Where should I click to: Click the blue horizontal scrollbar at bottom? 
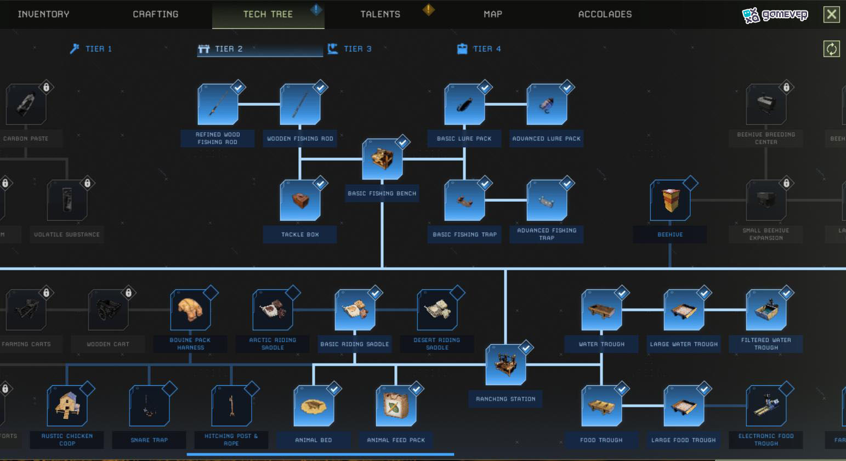(x=320, y=454)
